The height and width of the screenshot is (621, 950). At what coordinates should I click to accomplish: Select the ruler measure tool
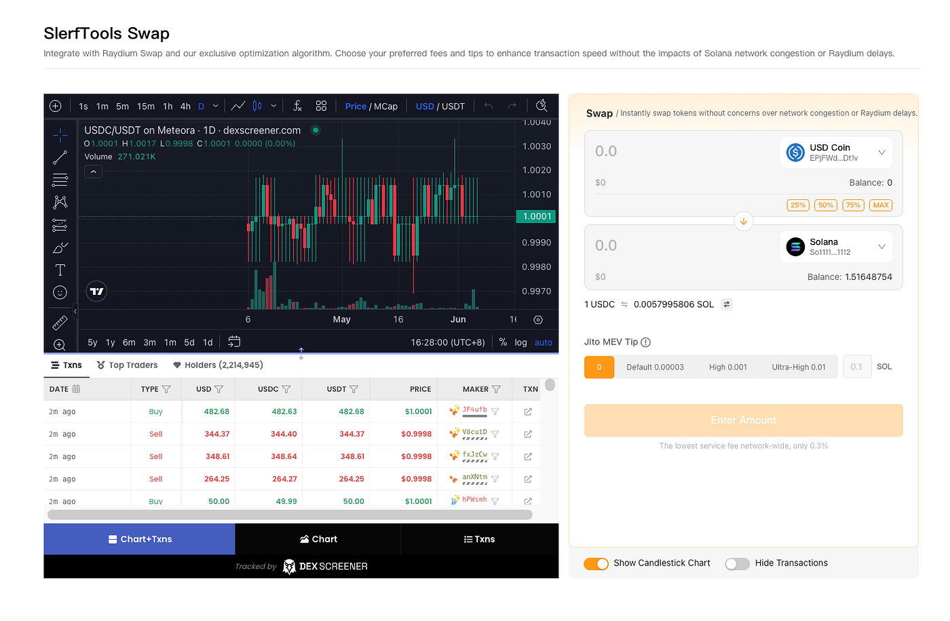pyautogui.click(x=60, y=323)
